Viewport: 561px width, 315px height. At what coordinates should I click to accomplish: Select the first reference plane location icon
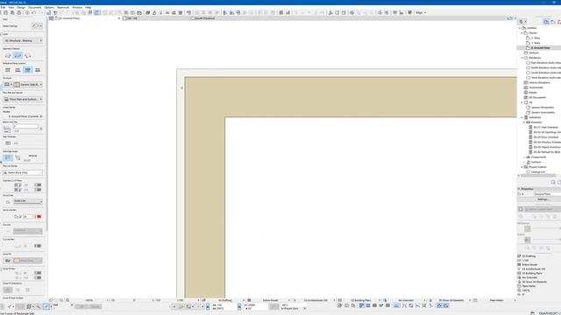click(8, 70)
